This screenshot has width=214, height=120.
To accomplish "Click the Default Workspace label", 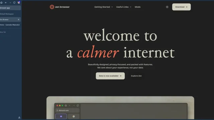I will click(7, 14).
